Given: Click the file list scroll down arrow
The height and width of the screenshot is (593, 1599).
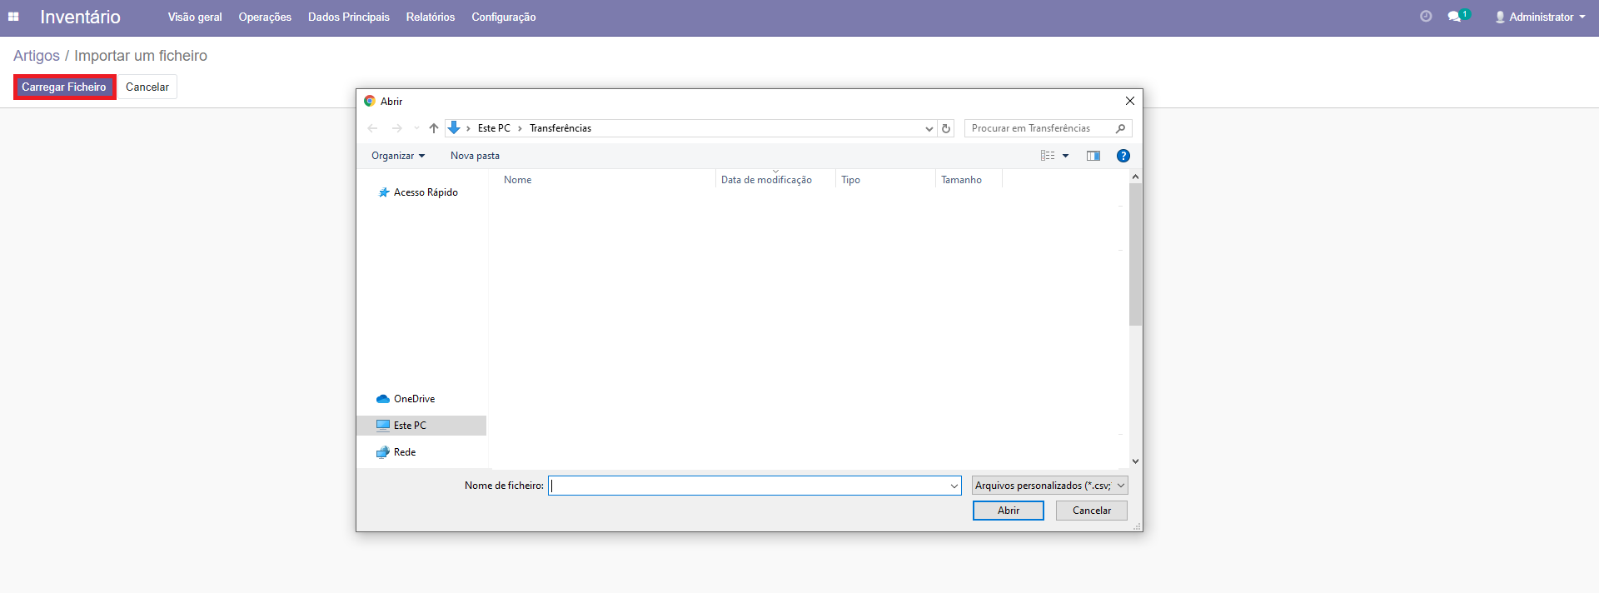Looking at the screenshot, I should click(x=1135, y=461).
